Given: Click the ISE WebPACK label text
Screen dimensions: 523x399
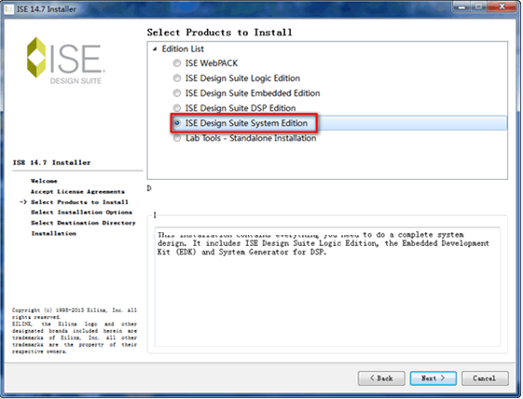Looking at the screenshot, I should (x=212, y=63).
